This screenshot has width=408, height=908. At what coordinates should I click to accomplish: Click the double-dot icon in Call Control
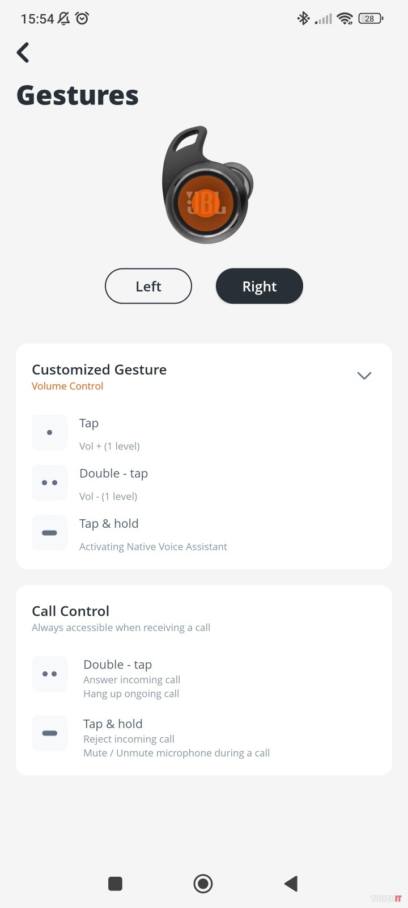(49, 674)
